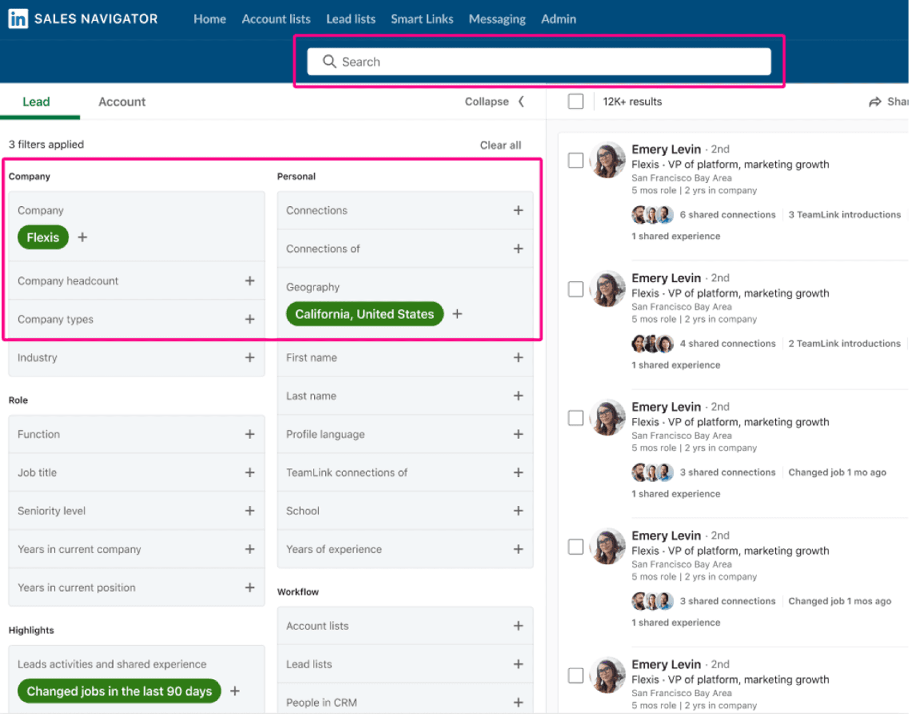Check the select-all results checkbox
Screen dimensions: 909x714
click(x=575, y=101)
